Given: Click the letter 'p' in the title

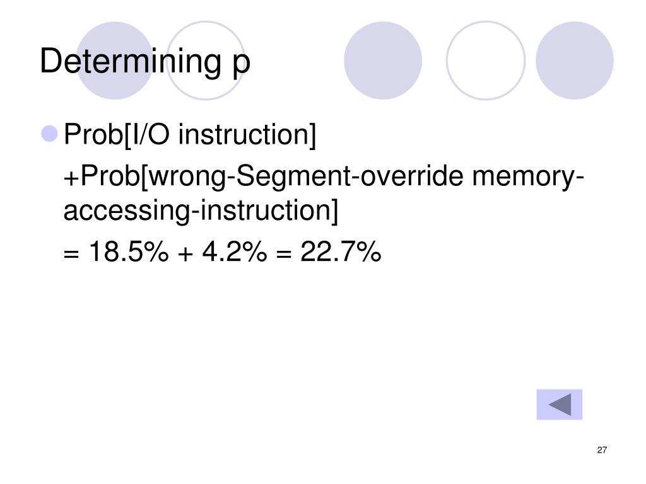Looking at the screenshot, I should (x=242, y=65).
